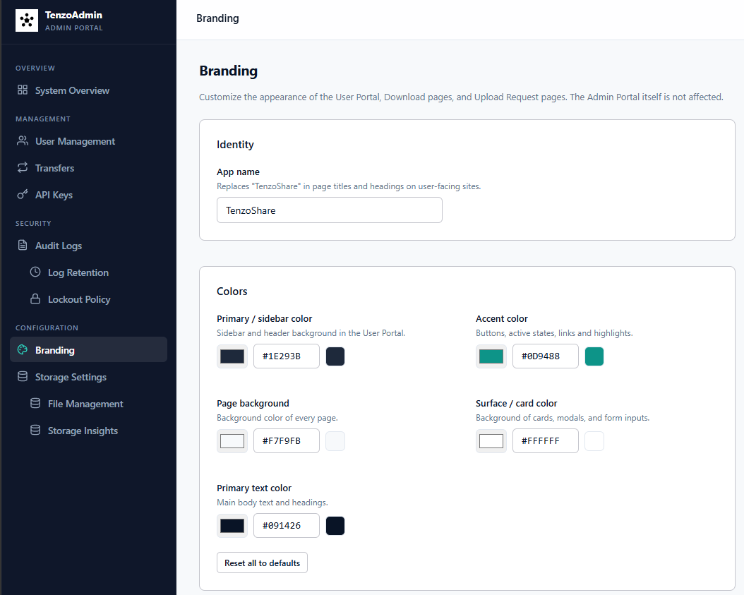Edit the #F7F9FB hex field
744x595 pixels.
coord(286,441)
